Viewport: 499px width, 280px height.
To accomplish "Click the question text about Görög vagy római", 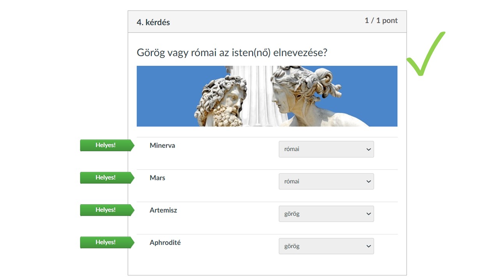I will (232, 52).
